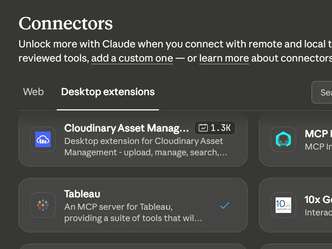
Task: Click the Connectors page heading
Action: (x=66, y=24)
